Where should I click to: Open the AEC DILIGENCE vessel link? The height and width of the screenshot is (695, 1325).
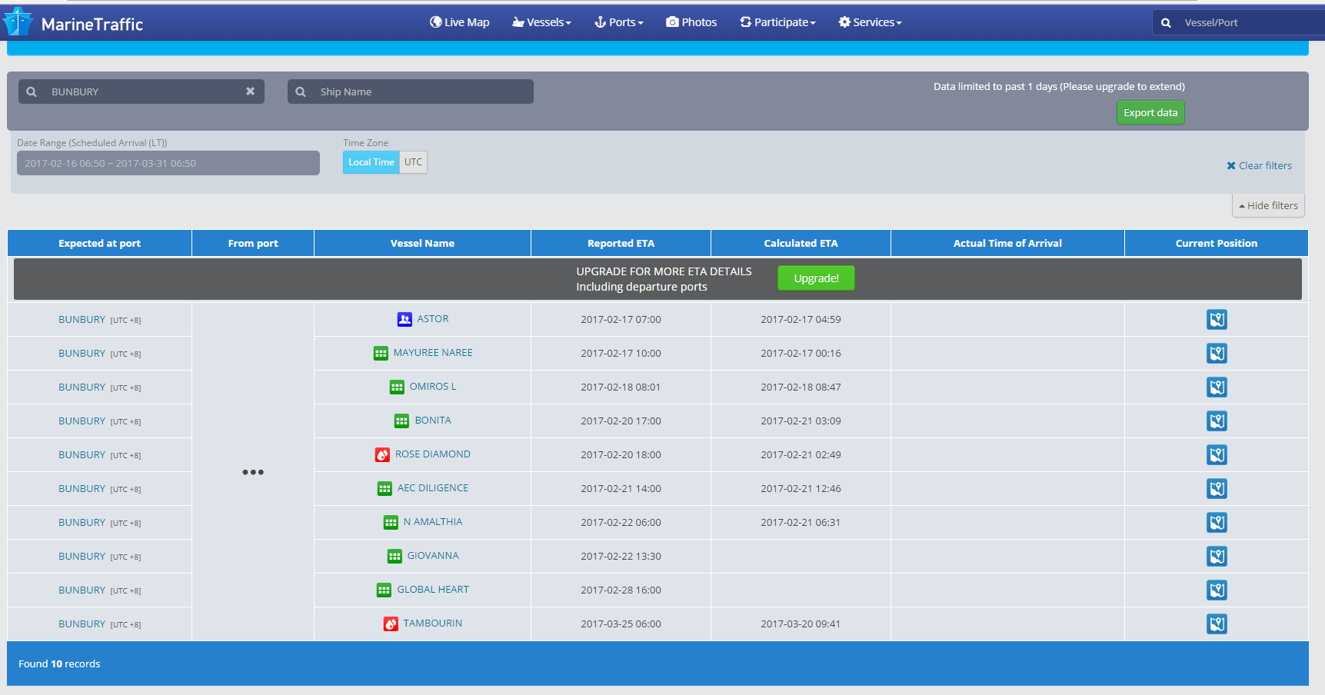pos(433,487)
